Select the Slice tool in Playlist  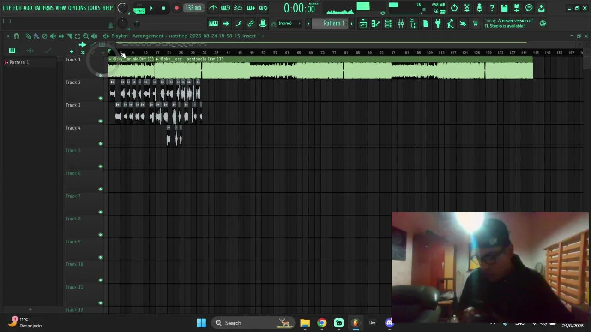click(69, 36)
